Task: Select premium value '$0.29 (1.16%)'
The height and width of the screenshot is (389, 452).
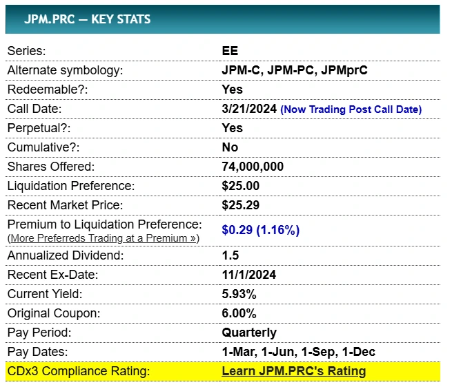Action: (261, 230)
